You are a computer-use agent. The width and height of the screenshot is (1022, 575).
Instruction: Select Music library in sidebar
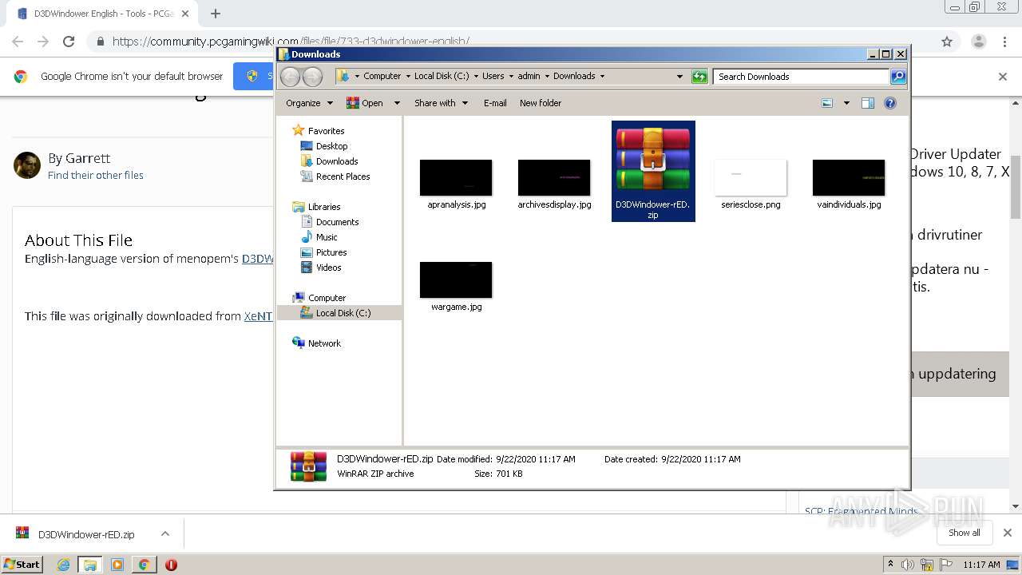tap(327, 237)
